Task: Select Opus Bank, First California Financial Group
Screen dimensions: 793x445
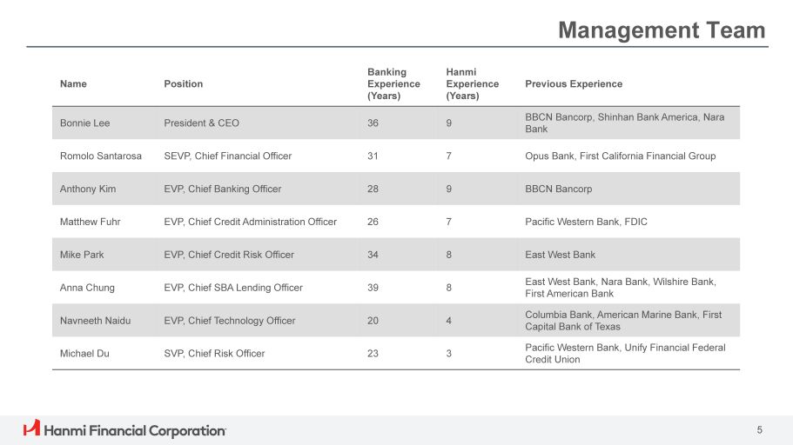Action: point(620,156)
